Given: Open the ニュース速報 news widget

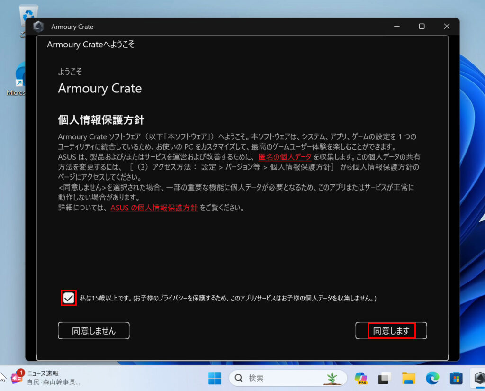Looking at the screenshot, I should pyautogui.click(x=46, y=378).
